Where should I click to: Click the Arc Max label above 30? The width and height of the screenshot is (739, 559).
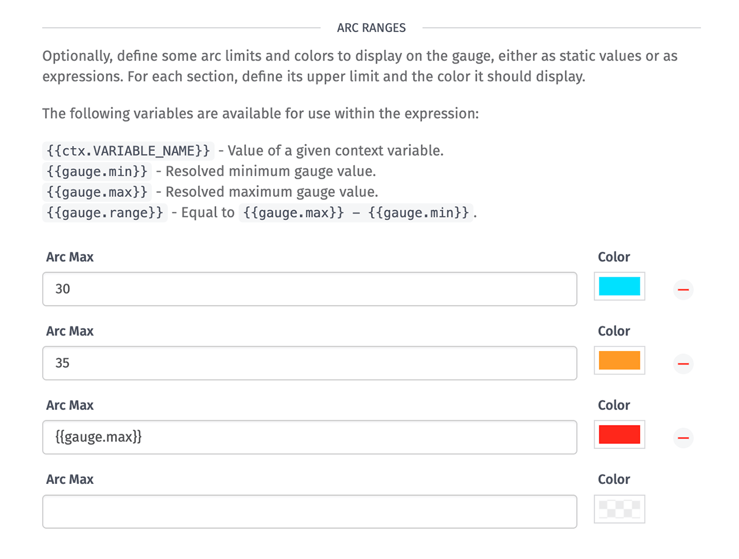click(x=70, y=257)
